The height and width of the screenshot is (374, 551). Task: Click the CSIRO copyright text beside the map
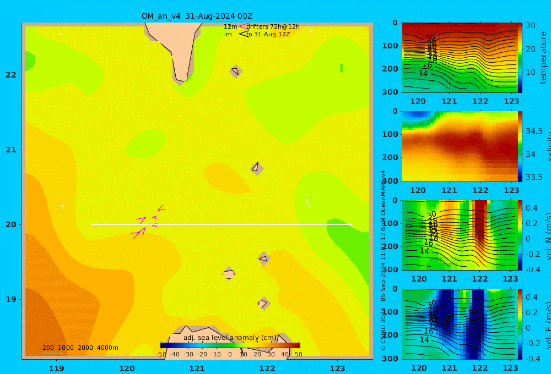point(383,260)
